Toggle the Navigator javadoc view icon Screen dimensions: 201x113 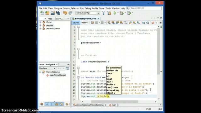(67, 68)
